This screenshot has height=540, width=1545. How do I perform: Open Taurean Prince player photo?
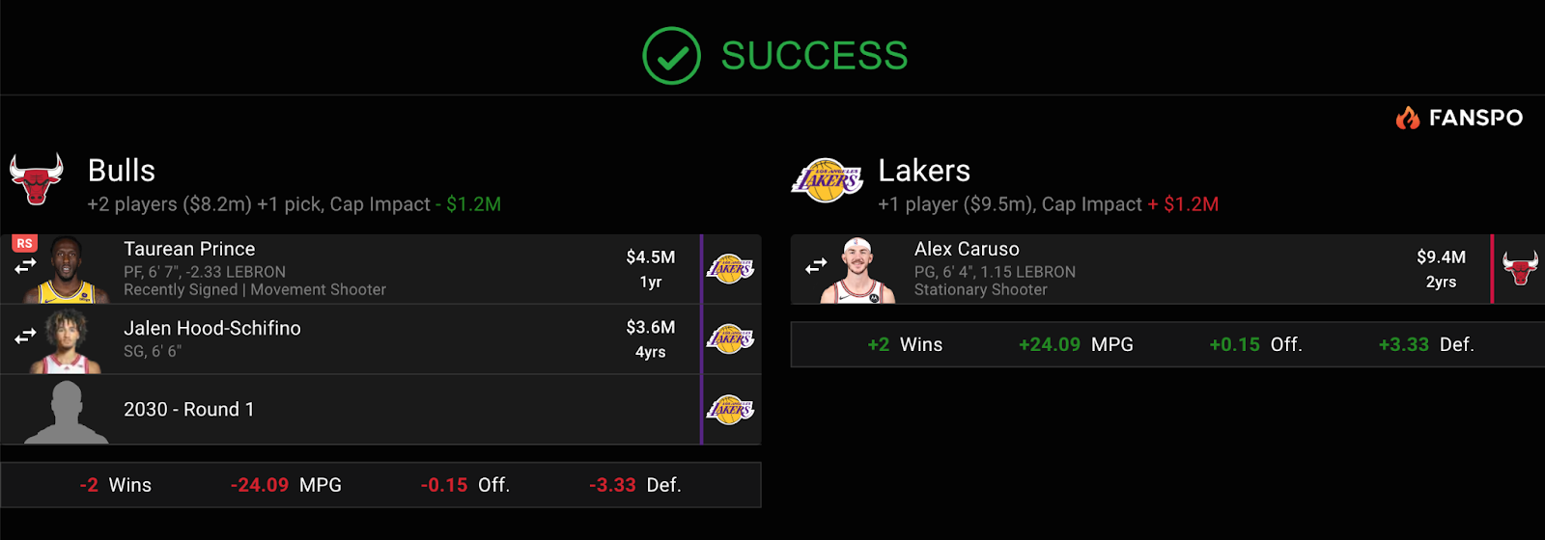(x=66, y=270)
